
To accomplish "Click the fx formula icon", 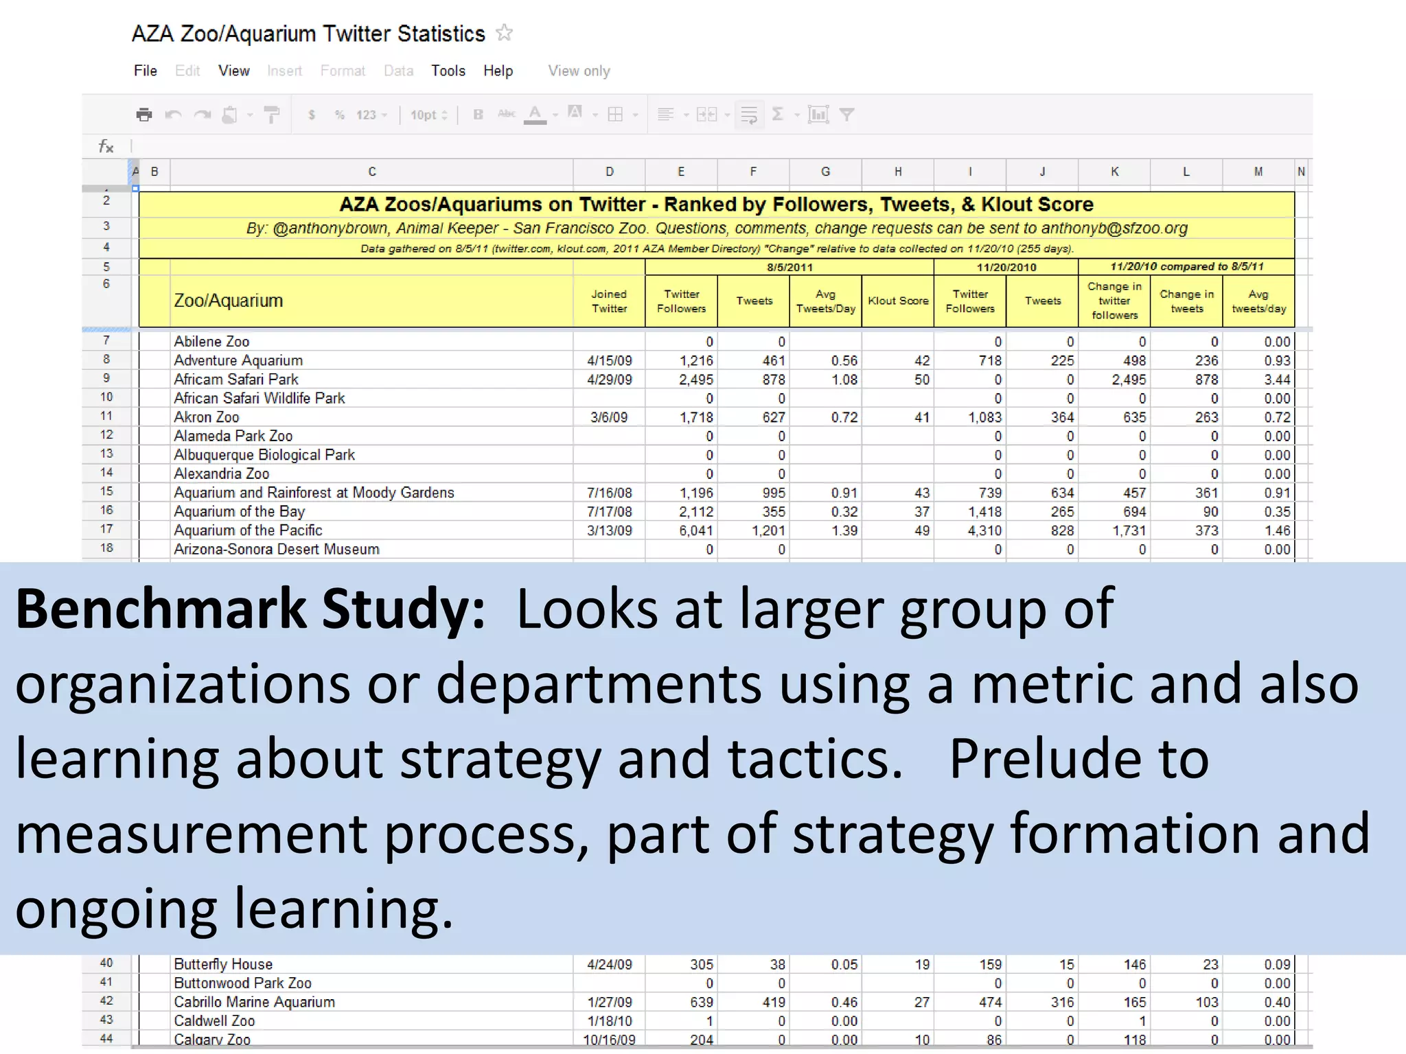I will tap(106, 146).
